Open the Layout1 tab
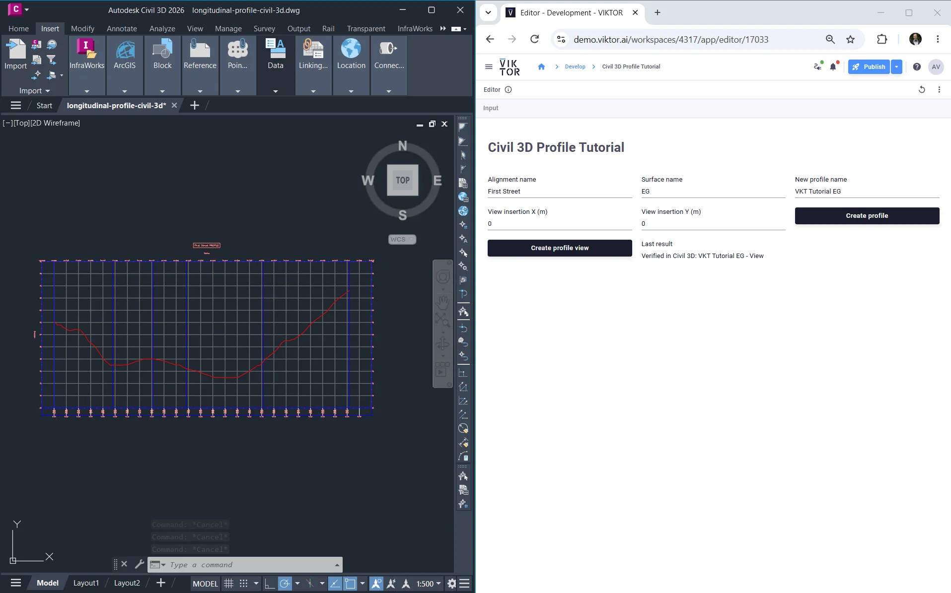The height and width of the screenshot is (593, 951). [x=86, y=583]
